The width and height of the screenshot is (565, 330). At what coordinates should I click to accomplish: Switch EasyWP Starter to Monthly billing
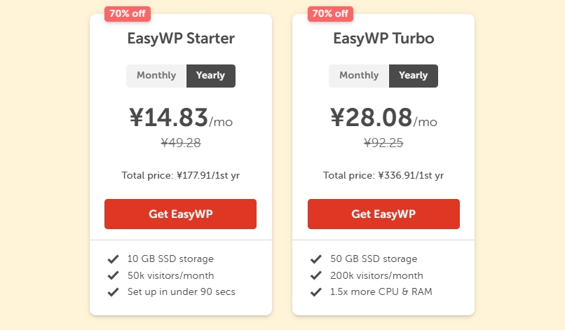156,76
